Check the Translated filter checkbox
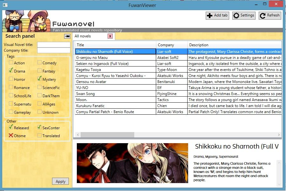 point(40,136)
